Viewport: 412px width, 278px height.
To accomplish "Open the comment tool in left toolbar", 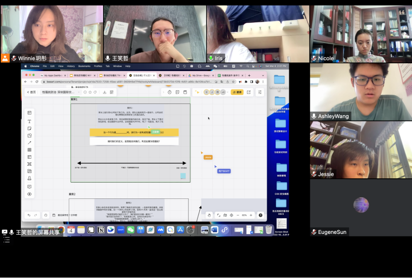I will coord(29,187).
